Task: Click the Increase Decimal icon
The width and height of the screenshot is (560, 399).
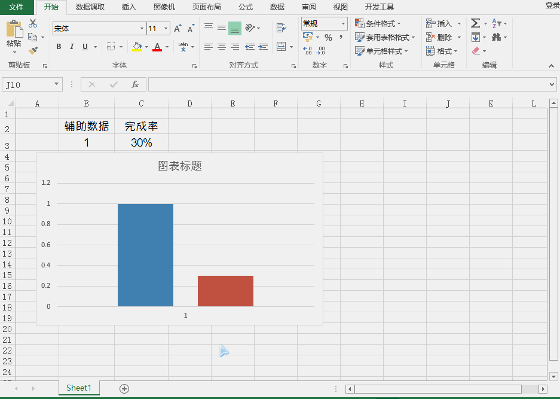Action: tap(307, 50)
